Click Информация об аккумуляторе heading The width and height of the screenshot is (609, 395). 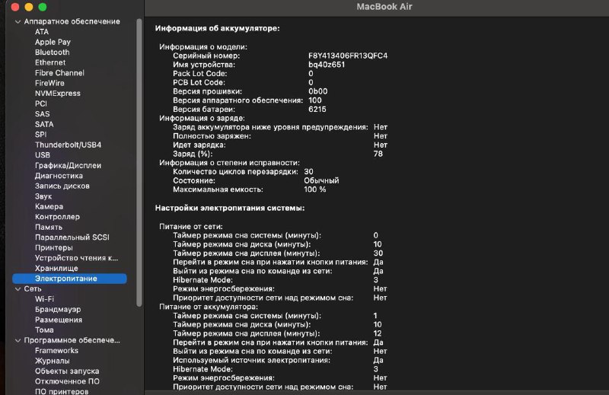click(217, 28)
